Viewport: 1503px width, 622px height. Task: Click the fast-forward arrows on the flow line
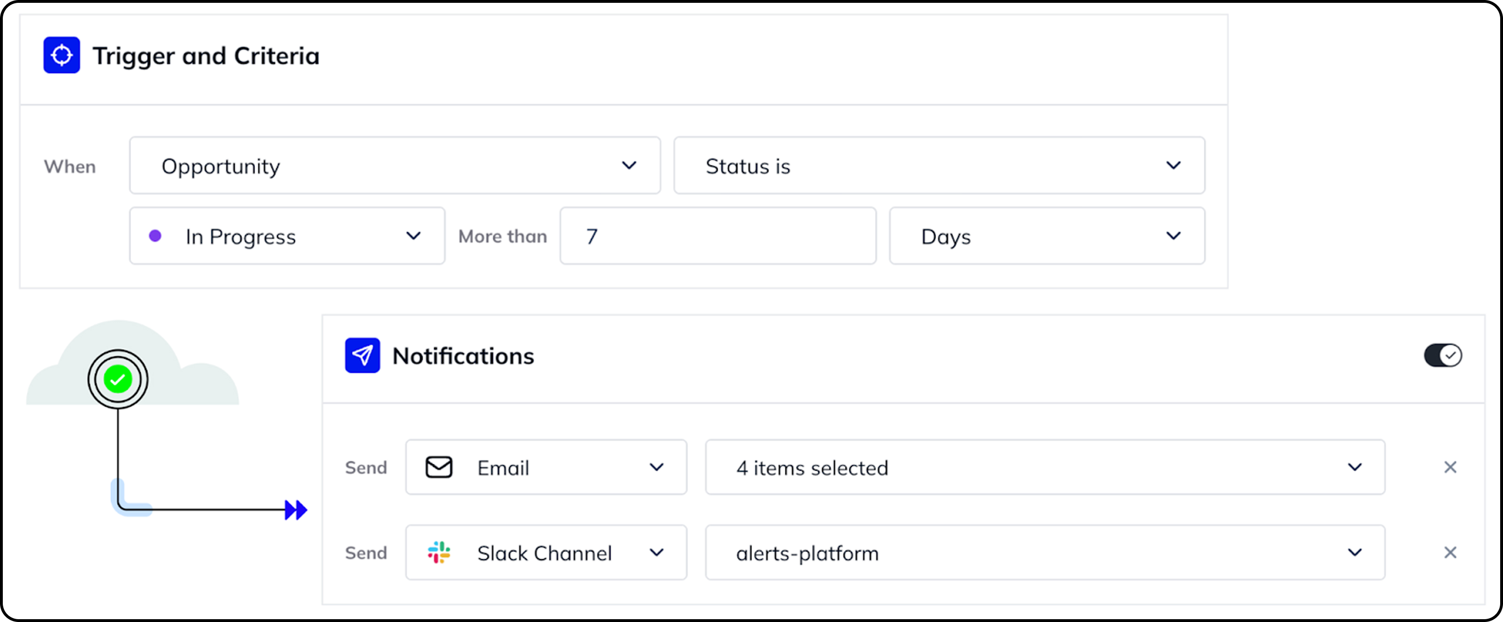point(295,509)
